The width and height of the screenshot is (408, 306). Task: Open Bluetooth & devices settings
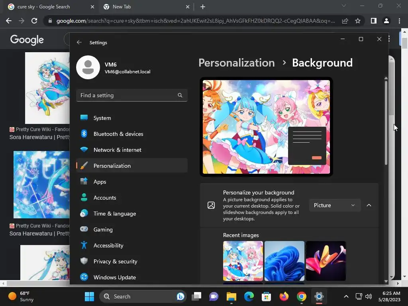click(x=131, y=134)
